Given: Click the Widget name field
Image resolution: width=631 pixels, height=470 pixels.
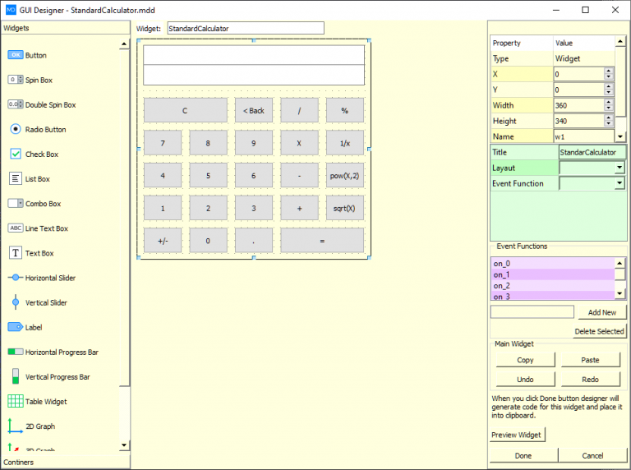Looking at the screenshot, I should pyautogui.click(x=246, y=28).
